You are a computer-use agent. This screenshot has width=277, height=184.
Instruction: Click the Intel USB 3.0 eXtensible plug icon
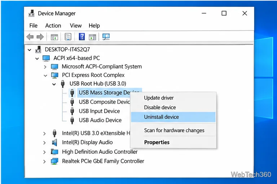54,133
